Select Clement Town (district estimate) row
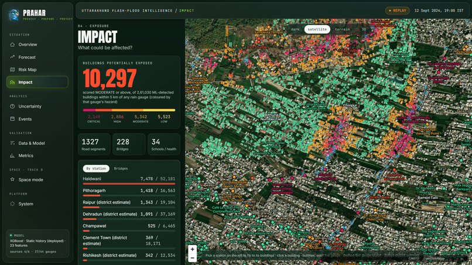The width and height of the screenshot is (472, 265). (x=129, y=241)
